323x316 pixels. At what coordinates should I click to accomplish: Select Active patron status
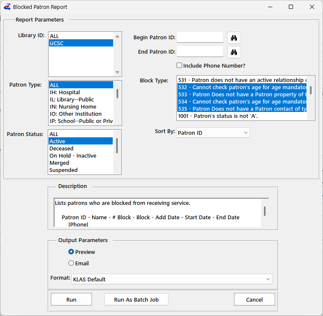(81, 141)
